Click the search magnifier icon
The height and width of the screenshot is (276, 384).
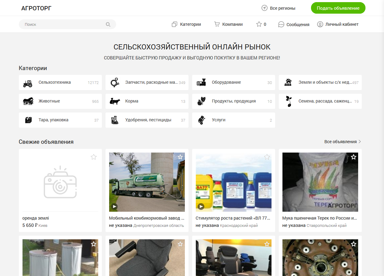[108, 25]
